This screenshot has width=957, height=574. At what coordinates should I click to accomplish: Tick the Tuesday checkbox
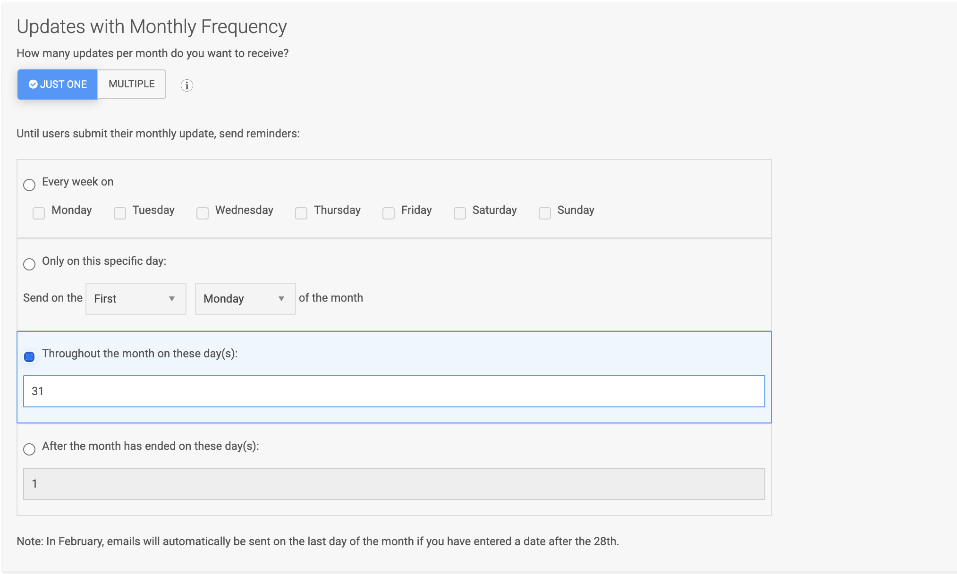click(x=120, y=213)
